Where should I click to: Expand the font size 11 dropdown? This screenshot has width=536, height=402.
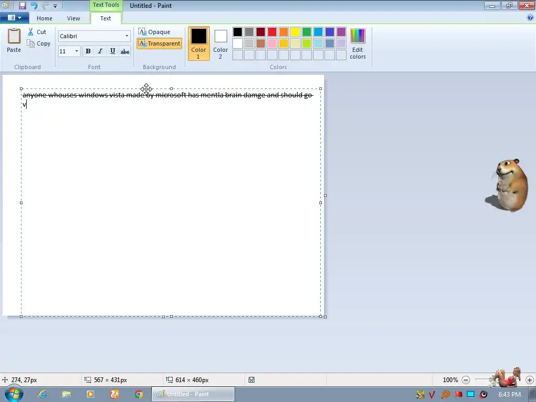(76, 51)
